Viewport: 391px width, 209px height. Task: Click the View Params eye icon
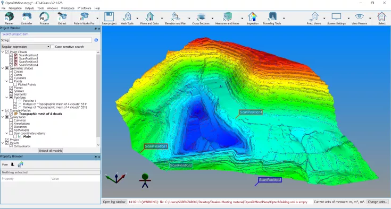(x=359, y=18)
